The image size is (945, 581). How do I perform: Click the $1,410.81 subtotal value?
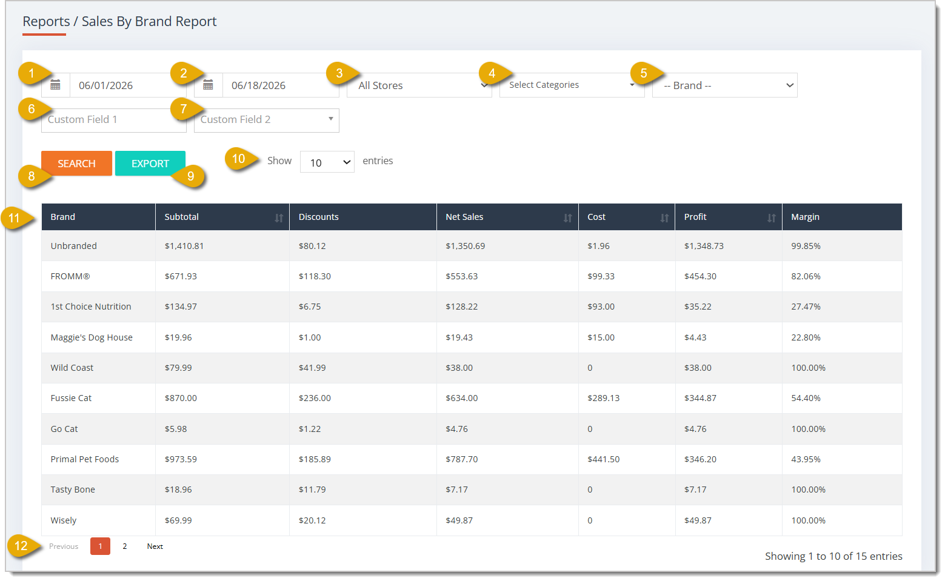click(184, 246)
